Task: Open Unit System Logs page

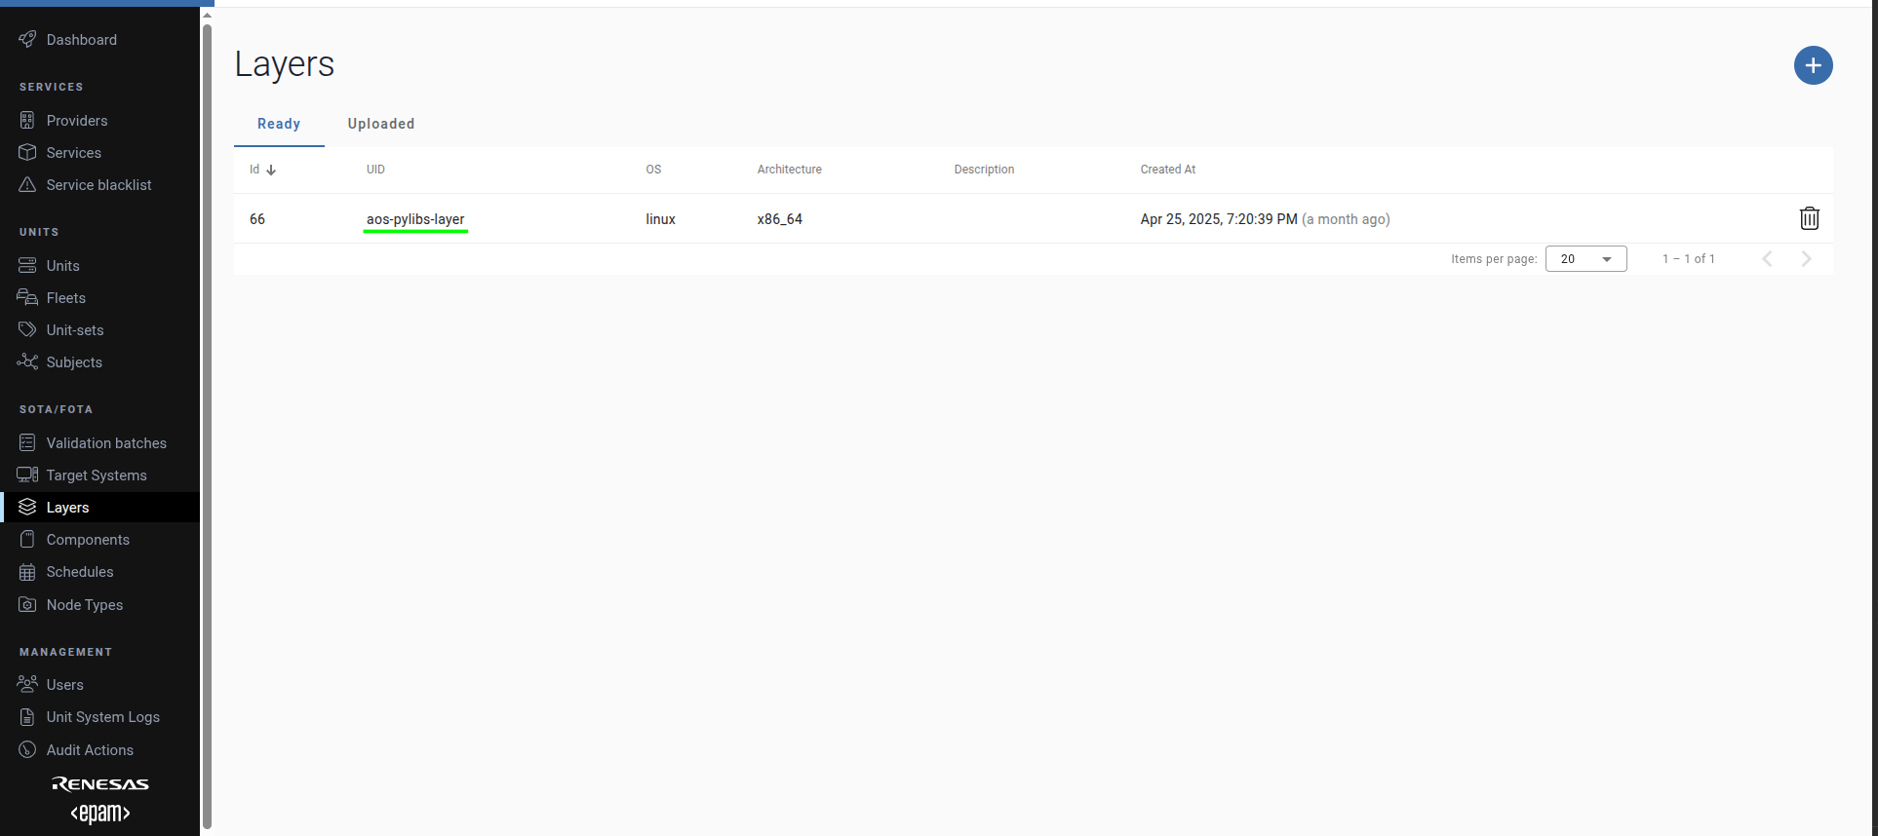Action: [x=102, y=716]
